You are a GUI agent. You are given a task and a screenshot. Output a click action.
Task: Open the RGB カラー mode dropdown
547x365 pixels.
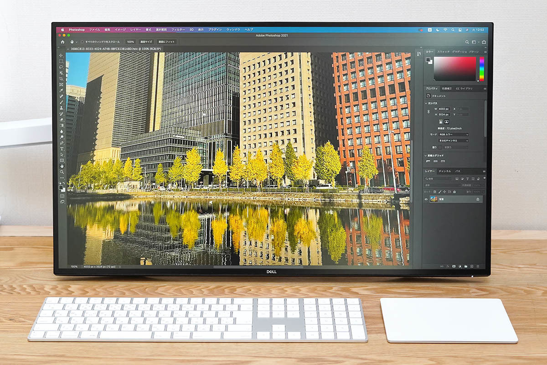(454, 135)
